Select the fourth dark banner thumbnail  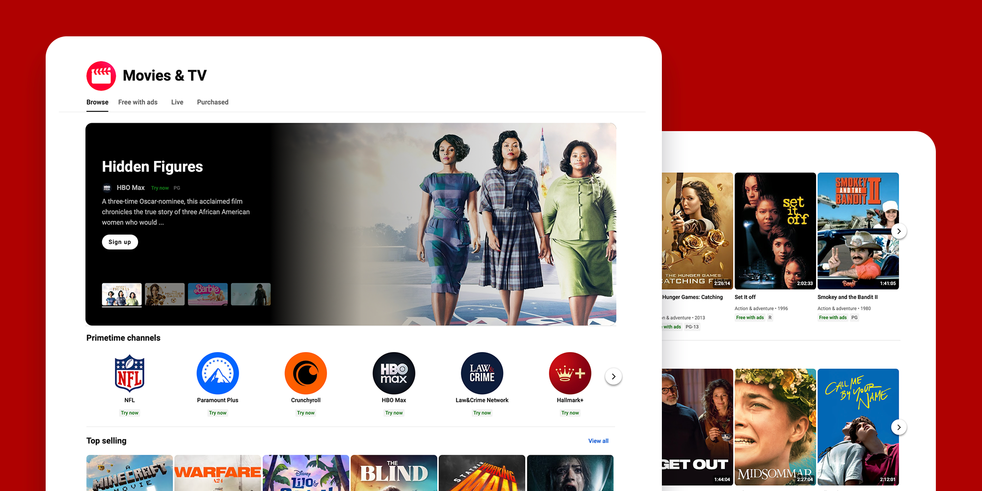pos(251,295)
